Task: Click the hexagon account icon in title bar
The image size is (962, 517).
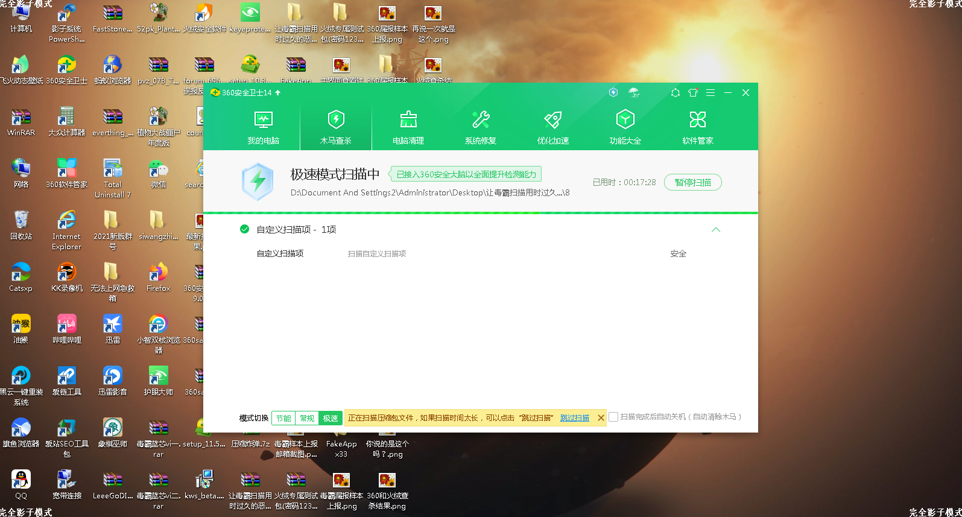Action: [x=676, y=92]
